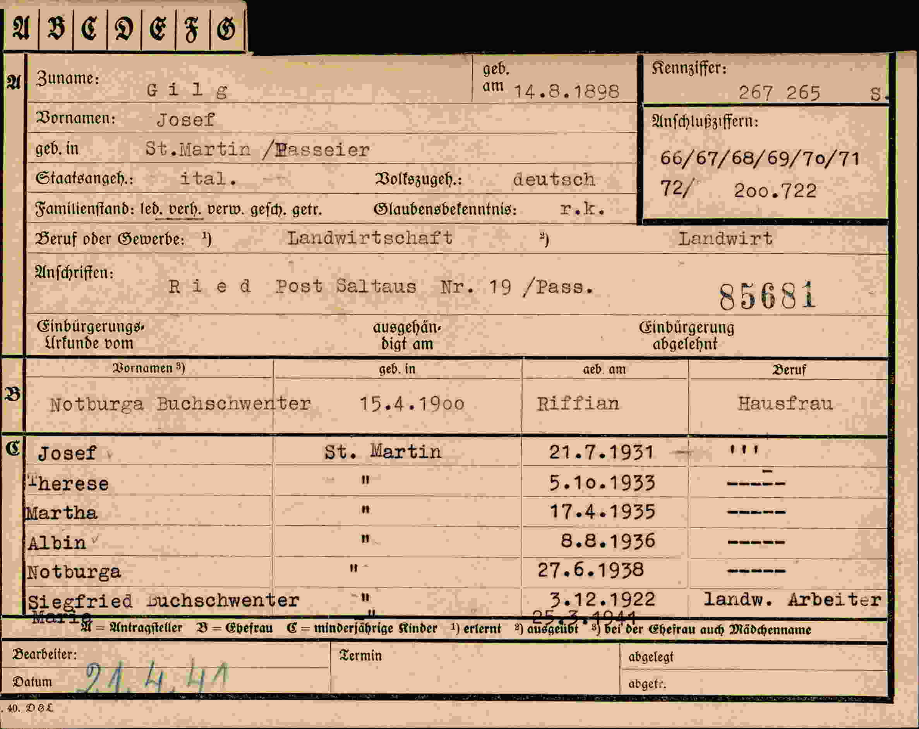The width and height of the screenshot is (919, 729).
Task: Select the Fraktur letter C index tab
Action: [x=90, y=29]
